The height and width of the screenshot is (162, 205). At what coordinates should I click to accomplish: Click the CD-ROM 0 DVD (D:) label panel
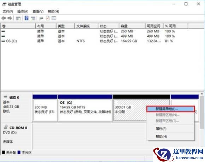17,136
